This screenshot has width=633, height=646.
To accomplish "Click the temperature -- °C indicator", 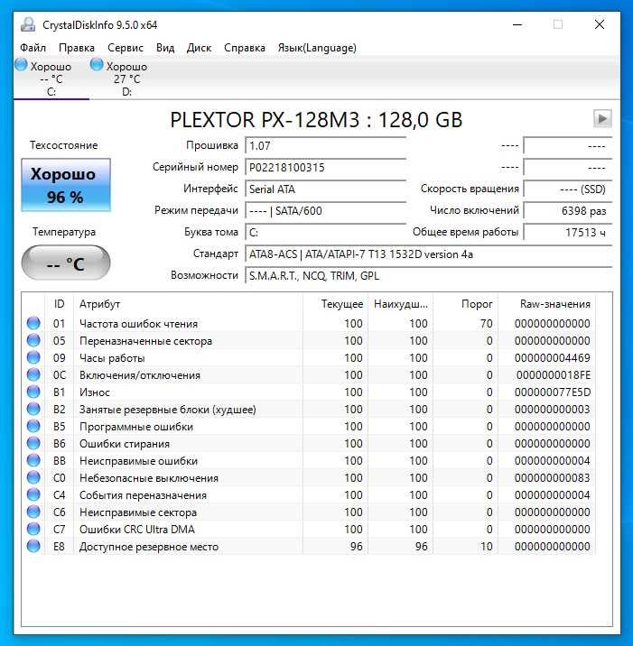I will 66,263.
